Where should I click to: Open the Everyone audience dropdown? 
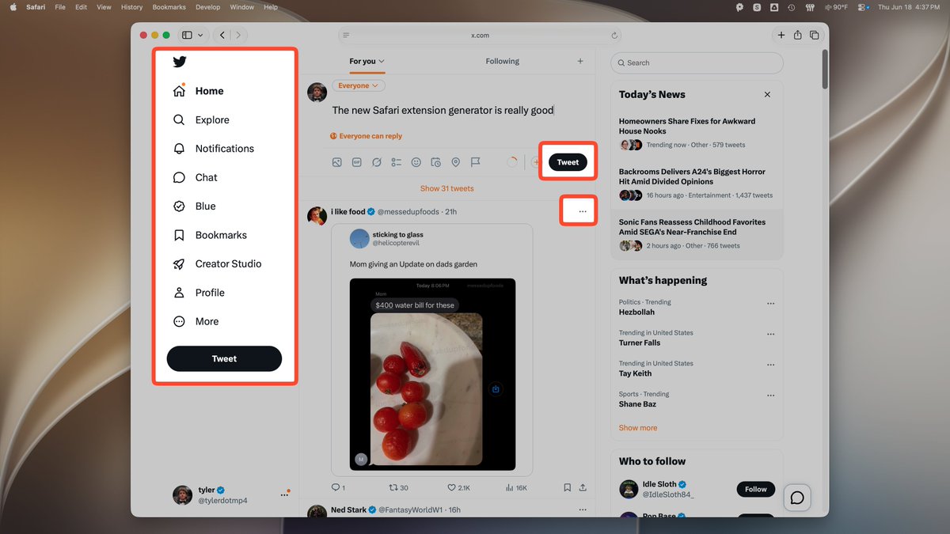point(358,85)
